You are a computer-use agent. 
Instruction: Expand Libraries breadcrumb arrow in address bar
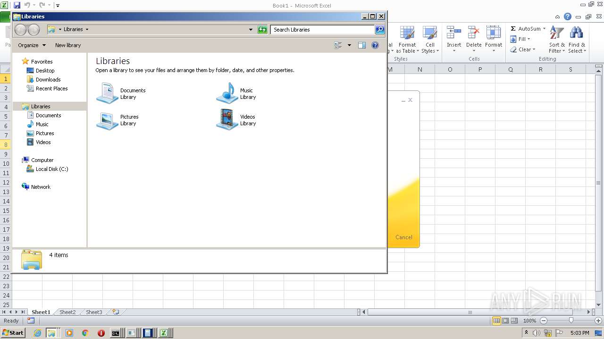(87, 29)
